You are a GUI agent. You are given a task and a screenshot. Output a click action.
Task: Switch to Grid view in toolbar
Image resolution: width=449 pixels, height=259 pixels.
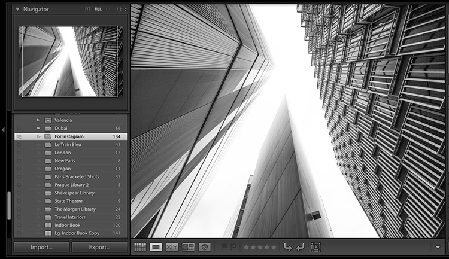coord(140,247)
